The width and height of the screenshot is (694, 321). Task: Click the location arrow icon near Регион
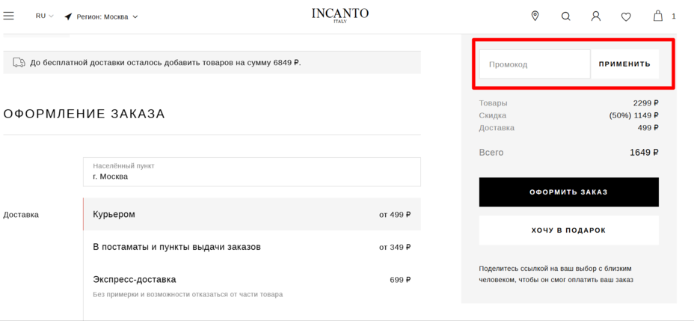click(68, 16)
